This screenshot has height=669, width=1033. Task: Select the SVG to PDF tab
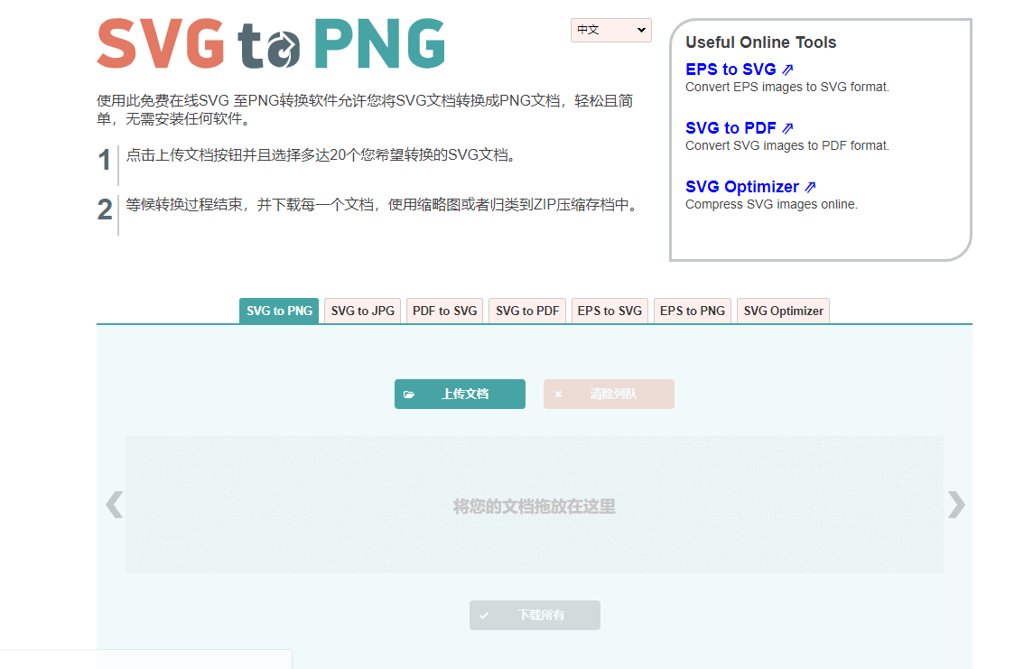pos(526,310)
